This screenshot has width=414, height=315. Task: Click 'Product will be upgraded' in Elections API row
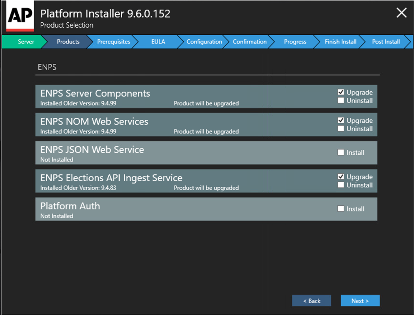tap(206, 188)
